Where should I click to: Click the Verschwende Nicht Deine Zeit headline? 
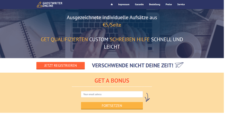coord(132,66)
